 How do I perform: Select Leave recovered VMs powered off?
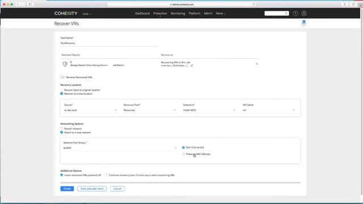coord(62,175)
